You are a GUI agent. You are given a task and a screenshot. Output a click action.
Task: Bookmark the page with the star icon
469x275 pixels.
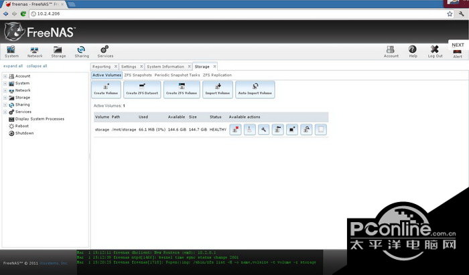450,14
